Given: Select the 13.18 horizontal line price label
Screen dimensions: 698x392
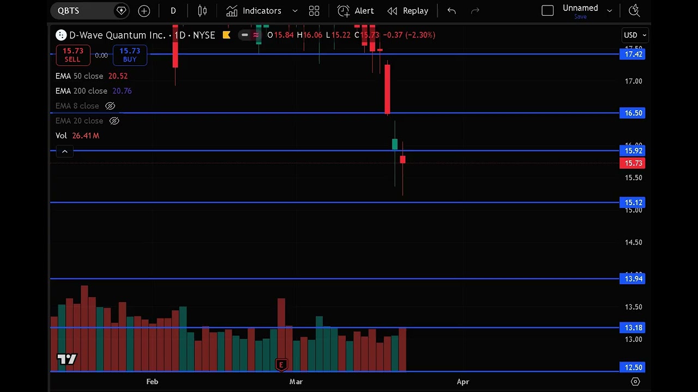Looking at the screenshot, I should point(633,328).
